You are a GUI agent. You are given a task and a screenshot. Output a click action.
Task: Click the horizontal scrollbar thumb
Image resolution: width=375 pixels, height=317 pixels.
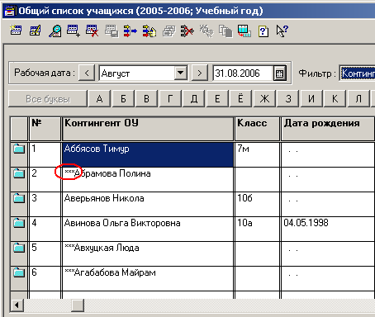(x=78, y=305)
